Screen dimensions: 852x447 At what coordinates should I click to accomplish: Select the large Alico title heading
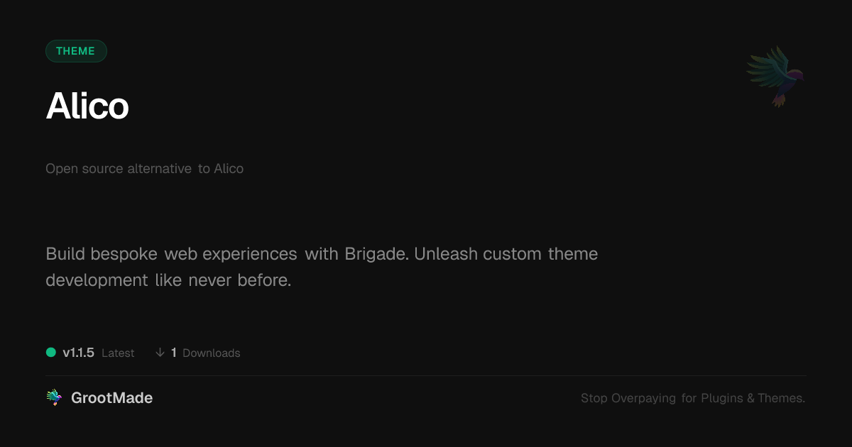tap(87, 106)
